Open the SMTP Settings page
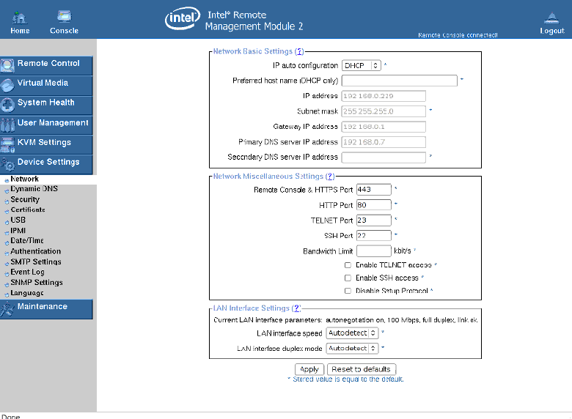Image resolution: width=572 pixels, height=419 pixels. click(x=36, y=262)
